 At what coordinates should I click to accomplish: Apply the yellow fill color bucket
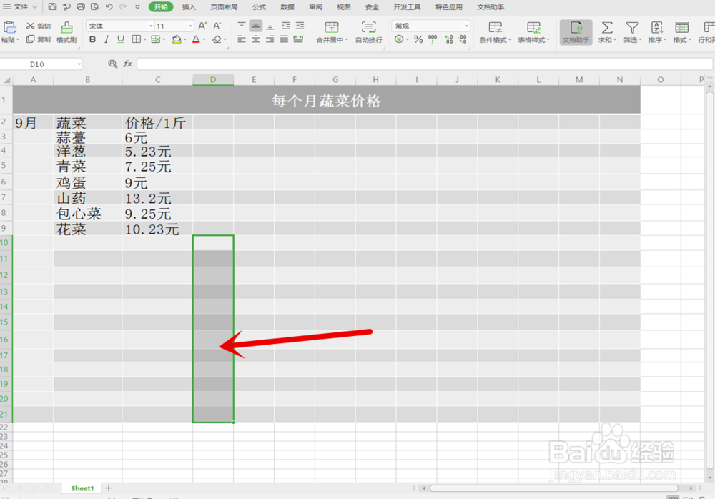coord(177,40)
